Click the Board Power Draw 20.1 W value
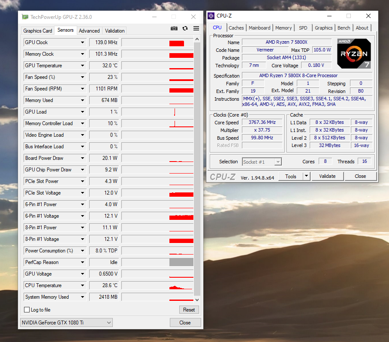The height and width of the screenshot is (342, 389). coord(104,158)
